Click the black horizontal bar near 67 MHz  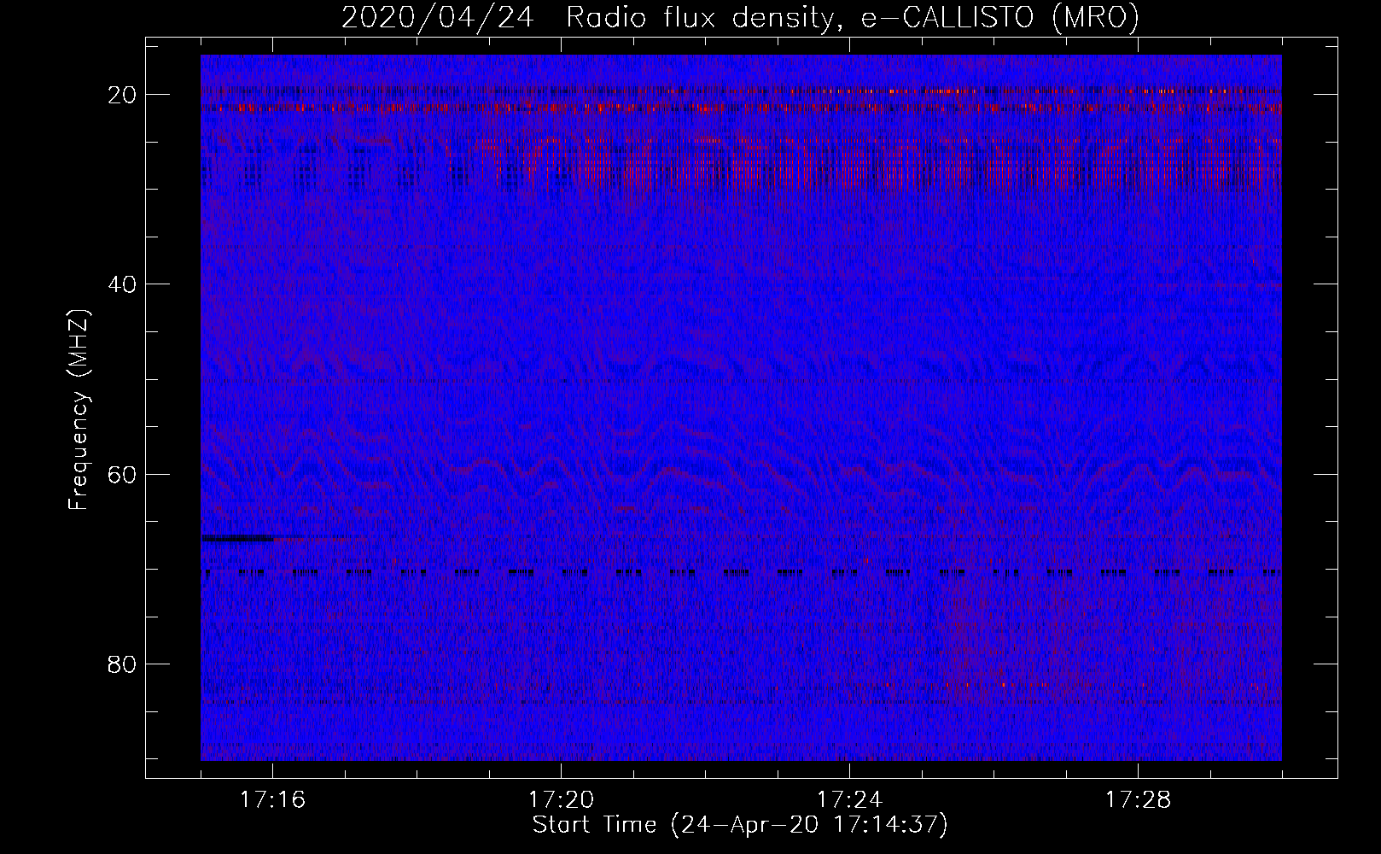point(237,538)
